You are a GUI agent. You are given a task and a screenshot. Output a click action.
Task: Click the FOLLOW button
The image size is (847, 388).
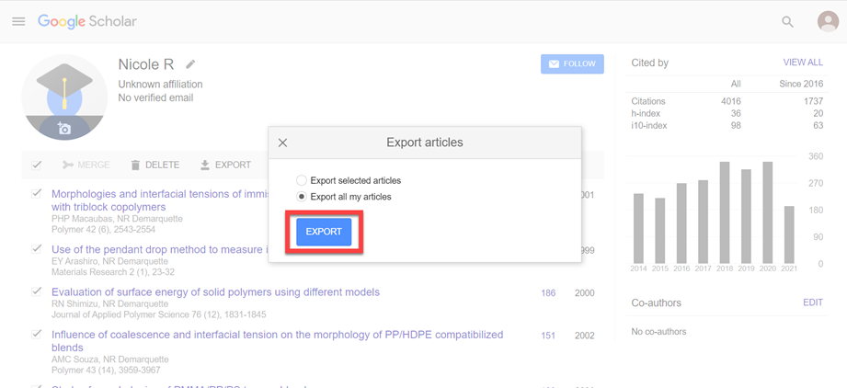click(x=571, y=64)
